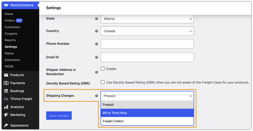Viewport: 253px width, 131px height.
Task: Go to WooCommerce Home
Action: click(x=9, y=14)
